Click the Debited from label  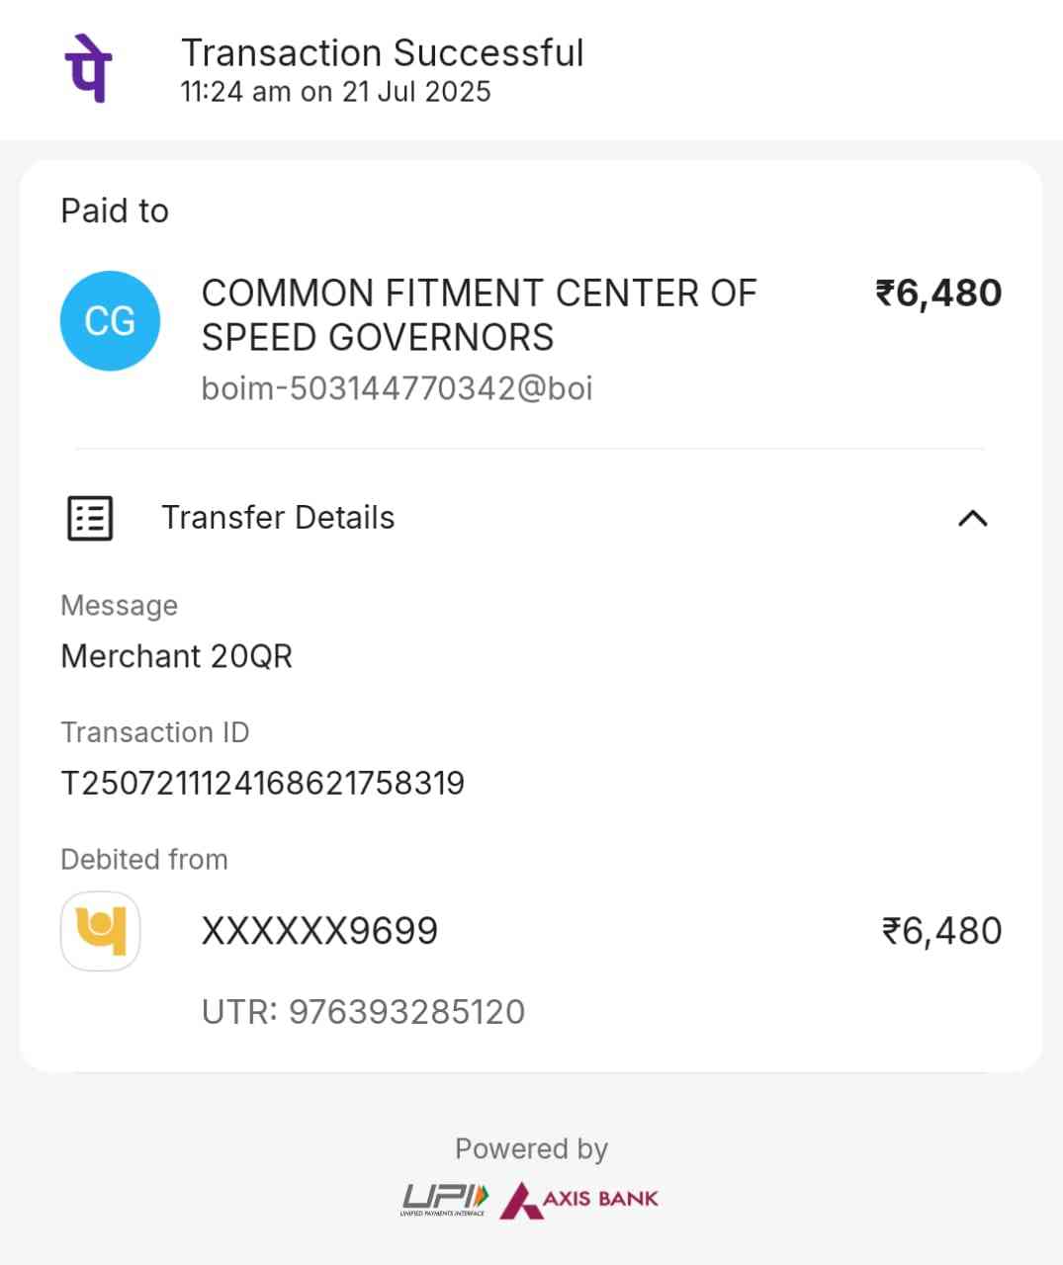(144, 860)
